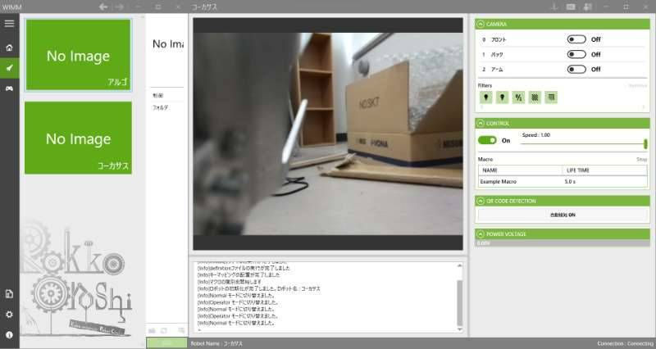Click the users icon in title bar
This screenshot has height=349, width=656.
click(x=587, y=7)
